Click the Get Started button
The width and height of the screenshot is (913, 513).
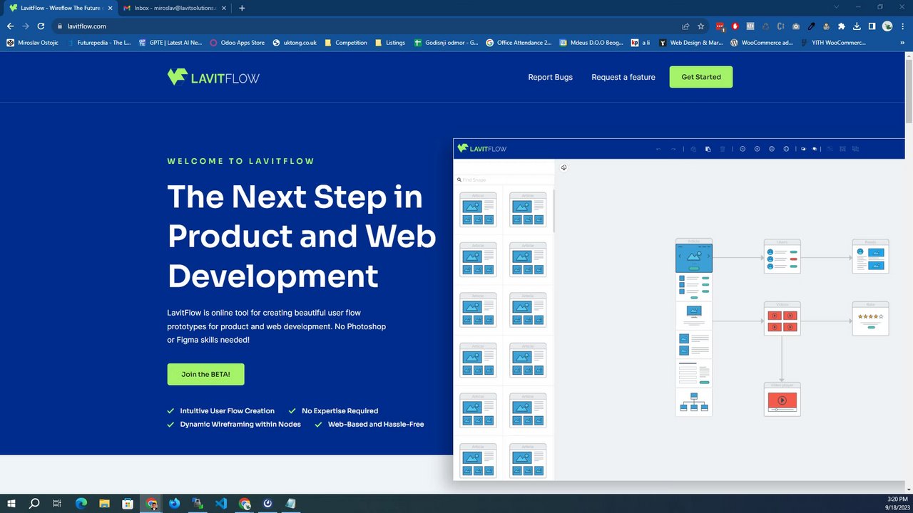[x=701, y=77]
